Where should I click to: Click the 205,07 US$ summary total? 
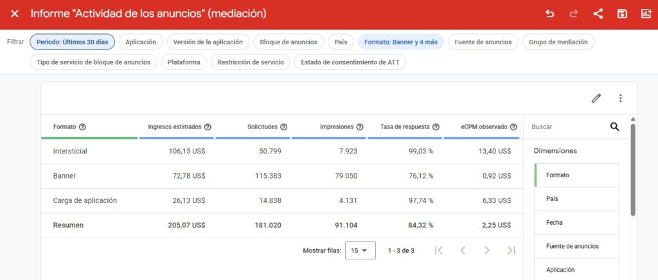click(187, 225)
